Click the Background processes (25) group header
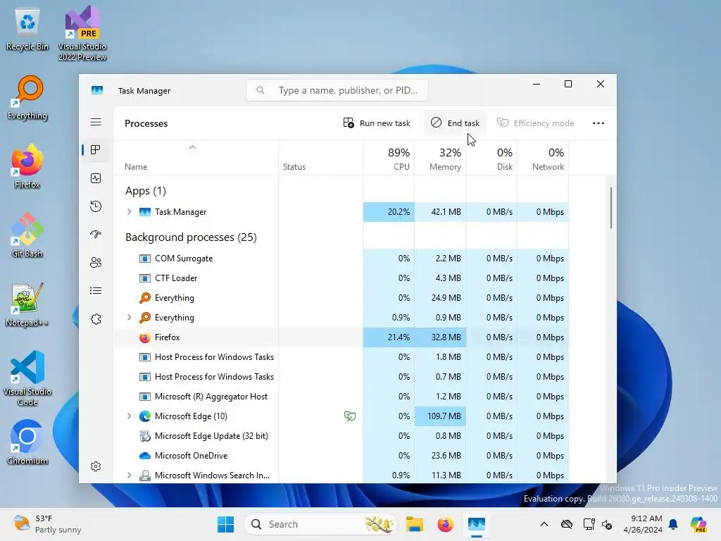This screenshot has height=541, width=721. [x=191, y=237]
